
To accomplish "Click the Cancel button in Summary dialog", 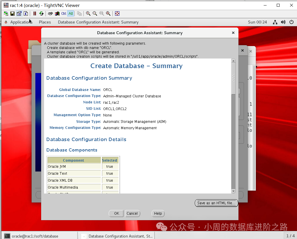I will click(132, 214).
